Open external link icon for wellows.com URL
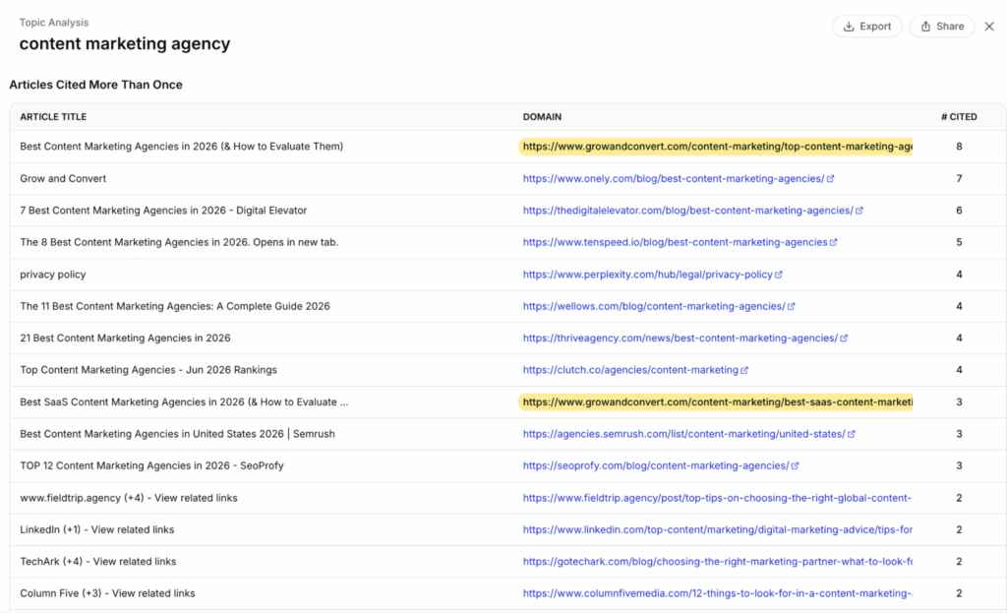Screen dimensions: 1007x613 click(x=792, y=307)
